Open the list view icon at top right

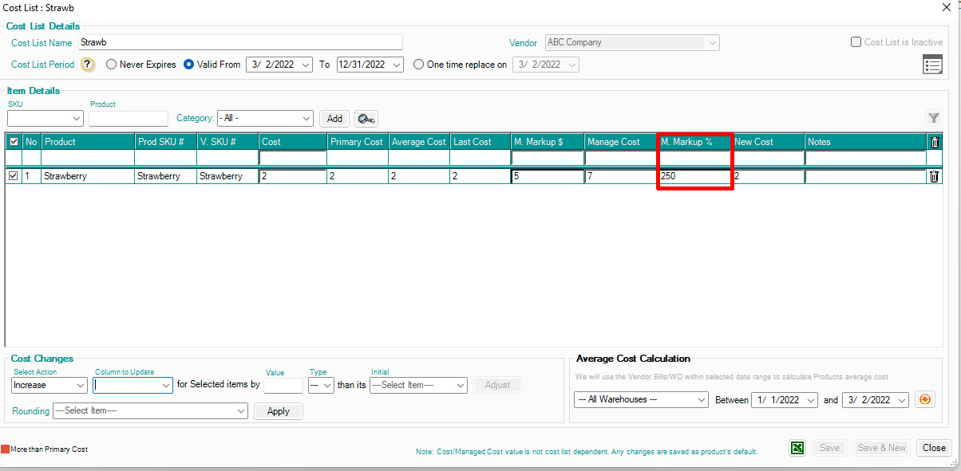pos(931,65)
